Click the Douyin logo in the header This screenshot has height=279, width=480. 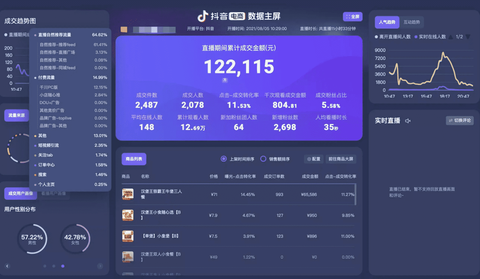click(x=203, y=16)
